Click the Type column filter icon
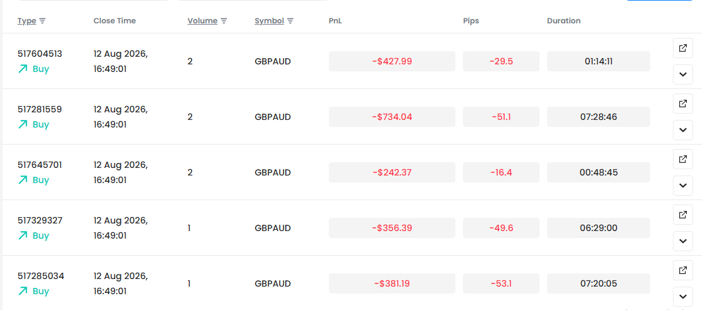The height and width of the screenshot is (310, 702). [42, 21]
